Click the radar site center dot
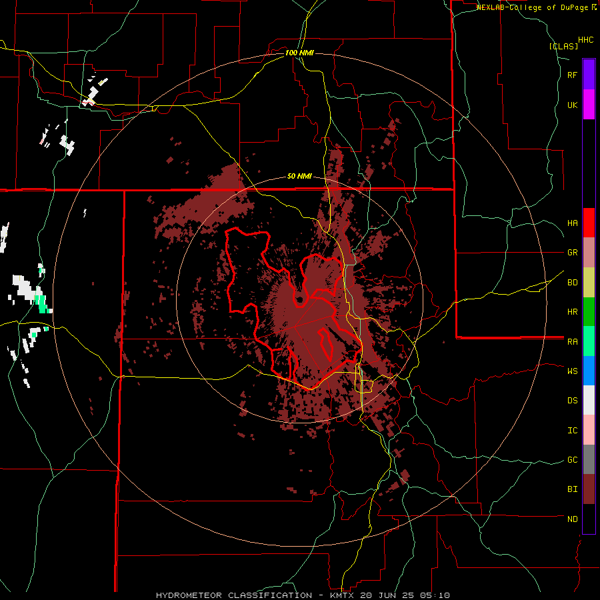 click(x=300, y=299)
